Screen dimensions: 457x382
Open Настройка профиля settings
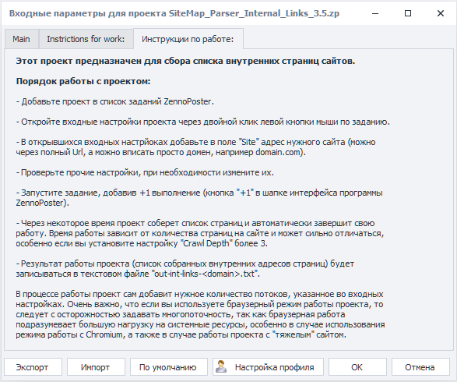[x=268, y=367]
